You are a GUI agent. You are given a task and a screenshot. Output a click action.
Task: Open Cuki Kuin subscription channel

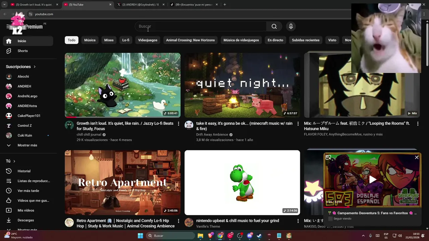click(28, 136)
